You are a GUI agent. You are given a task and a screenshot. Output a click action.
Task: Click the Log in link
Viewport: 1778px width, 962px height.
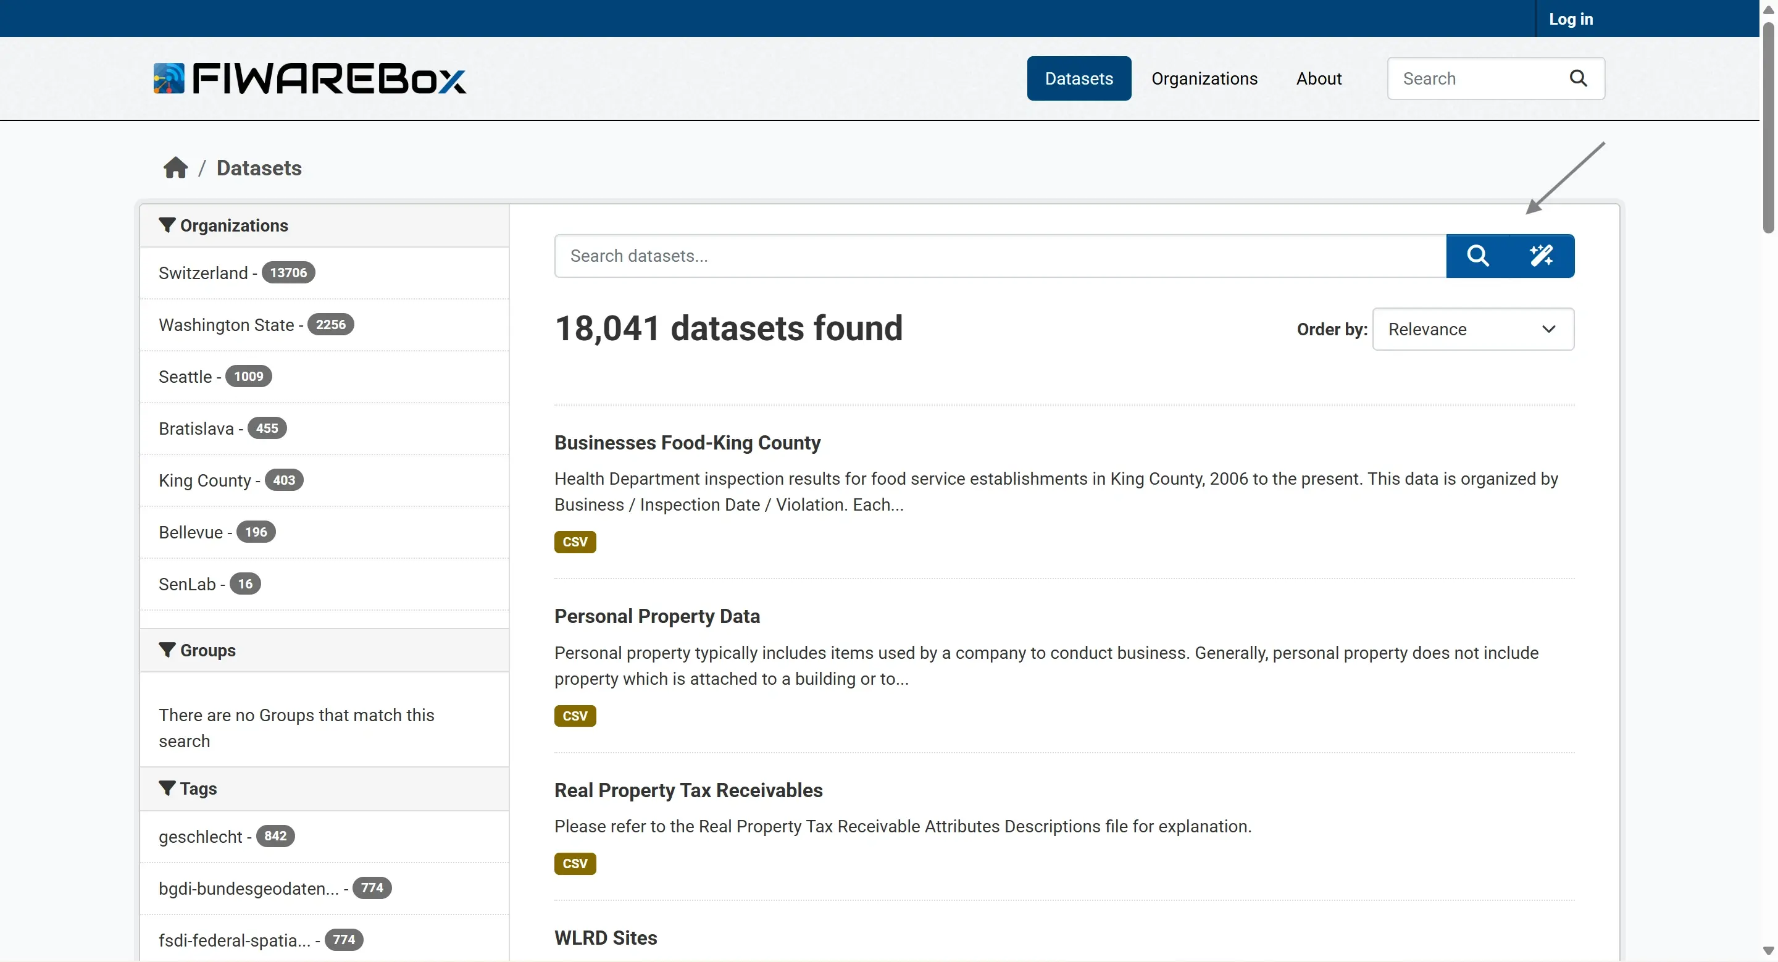[x=1570, y=19]
